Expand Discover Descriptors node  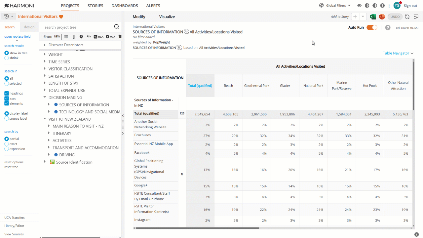[x=45, y=45]
